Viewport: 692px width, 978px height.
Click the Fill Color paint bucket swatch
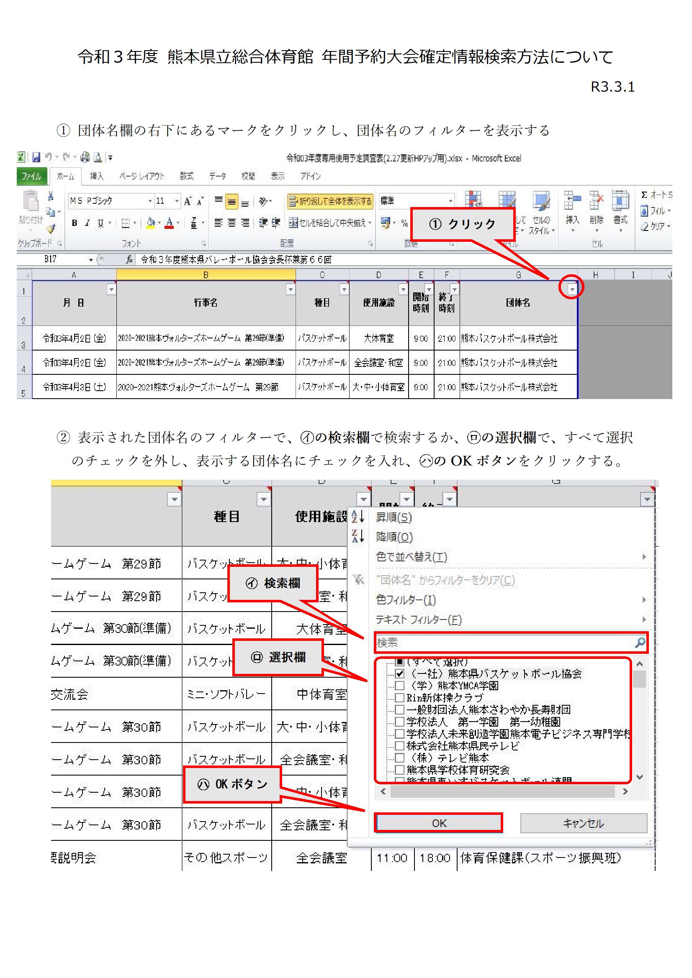click(151, 223)
